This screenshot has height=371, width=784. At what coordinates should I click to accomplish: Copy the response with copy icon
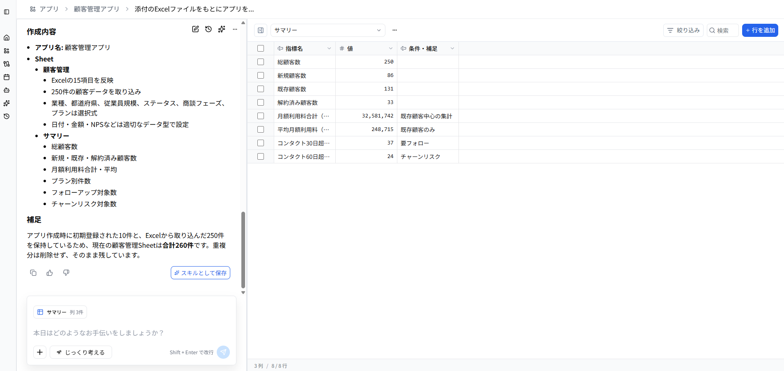pos(33,273)
